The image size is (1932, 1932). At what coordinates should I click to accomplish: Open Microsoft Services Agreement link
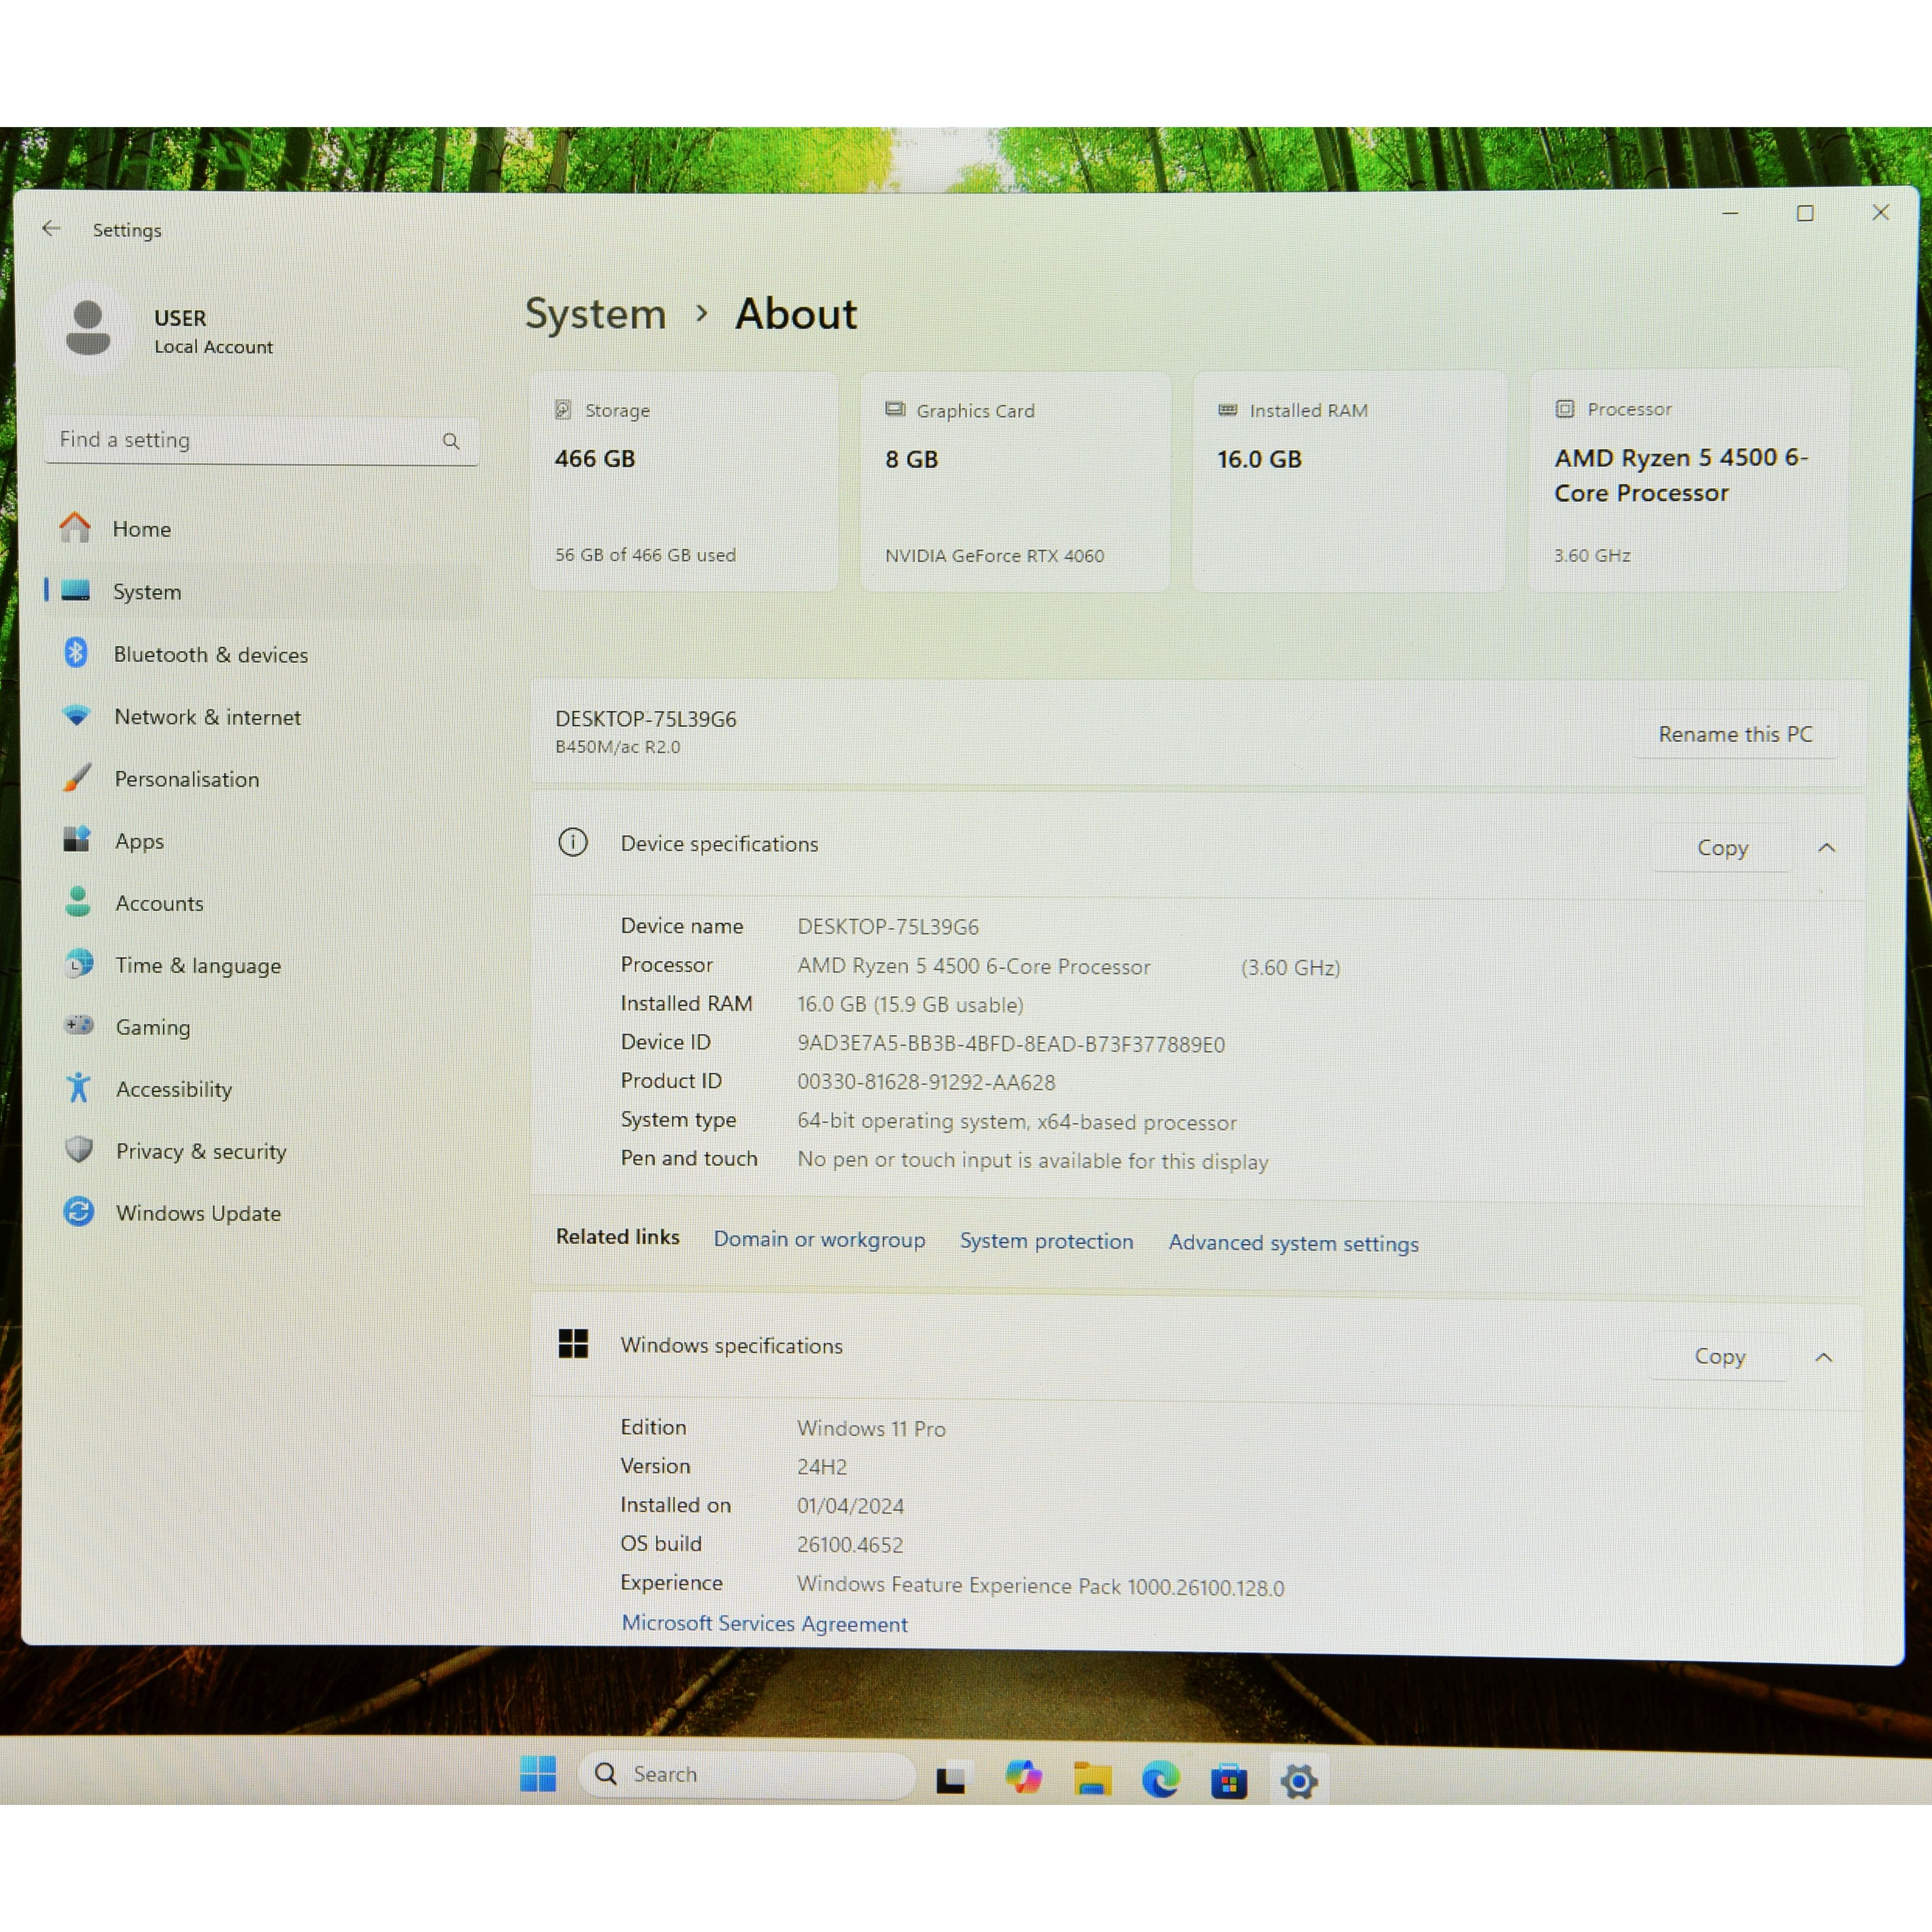click(764, 1623)
